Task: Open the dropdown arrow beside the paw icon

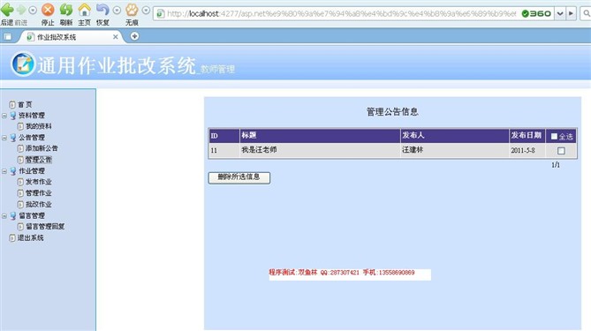Action: (146, 11)
